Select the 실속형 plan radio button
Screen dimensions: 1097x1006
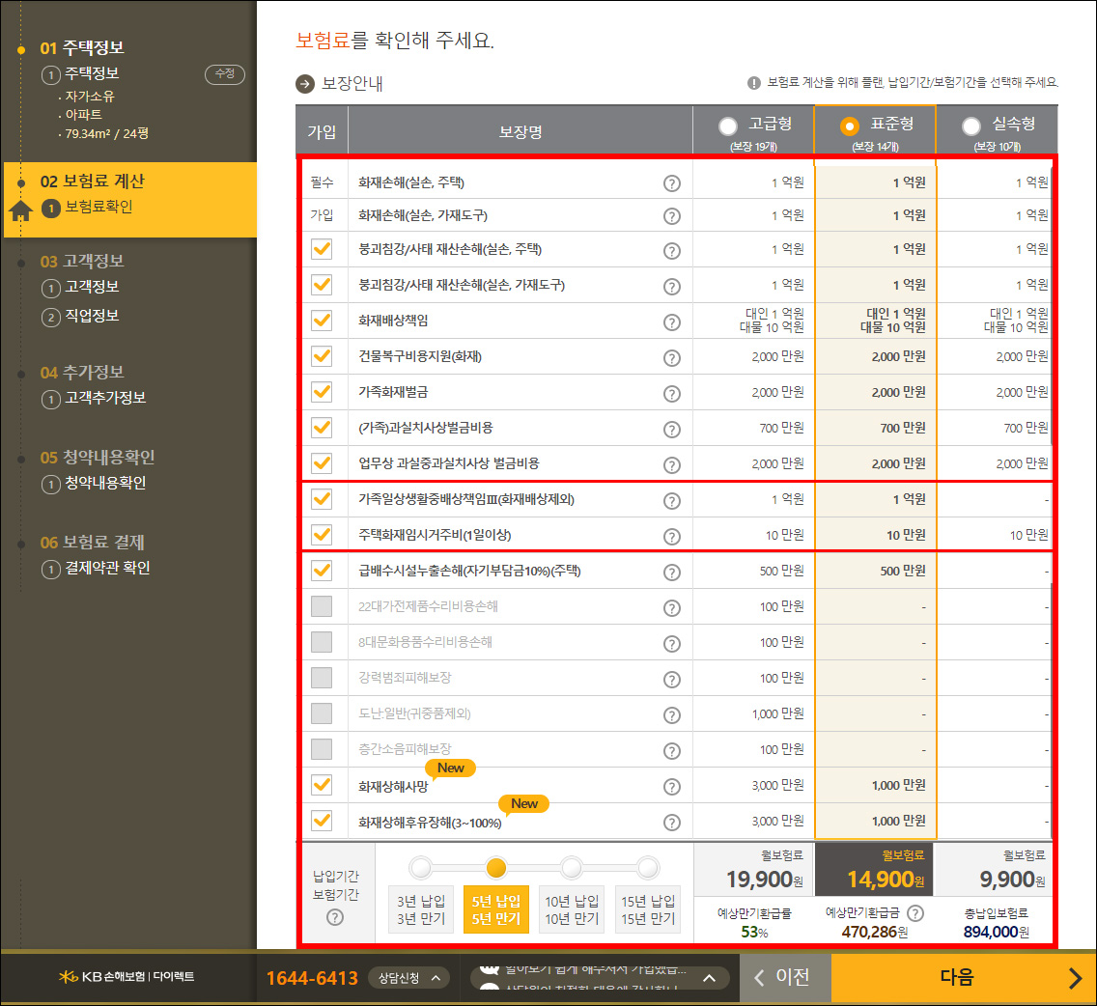pyautogui.click(x=970, y=125)
